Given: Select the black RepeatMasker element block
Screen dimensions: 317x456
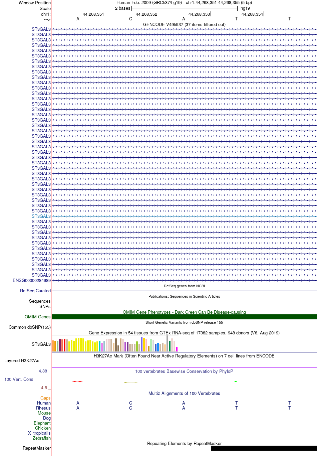Looking at the screenshot, I should tap(264, 448).
